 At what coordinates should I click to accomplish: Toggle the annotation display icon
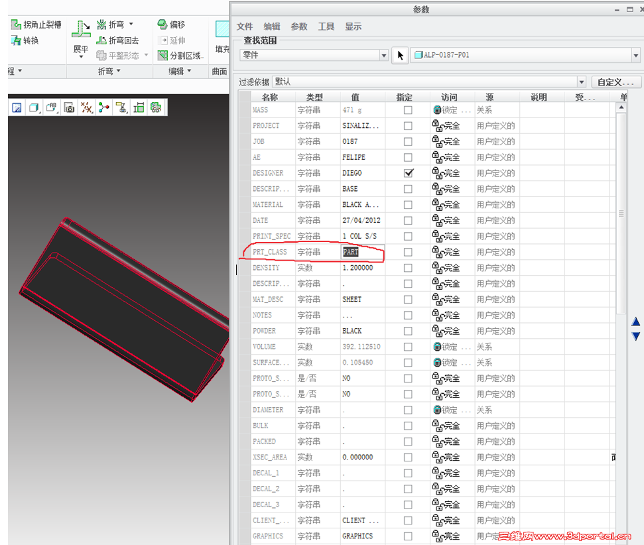(121, 107)
